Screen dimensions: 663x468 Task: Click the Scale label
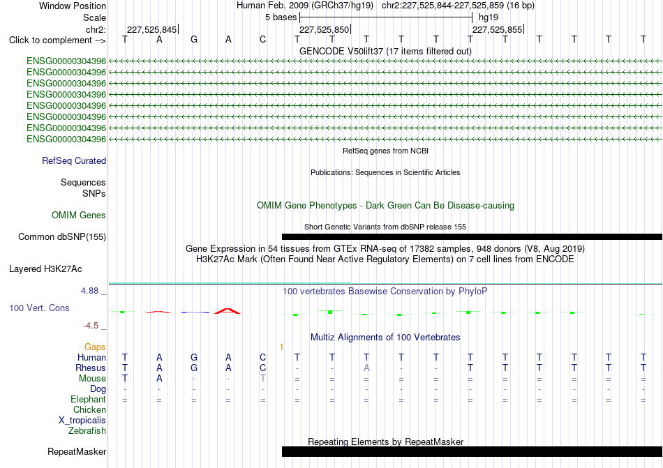pos(94,17)
